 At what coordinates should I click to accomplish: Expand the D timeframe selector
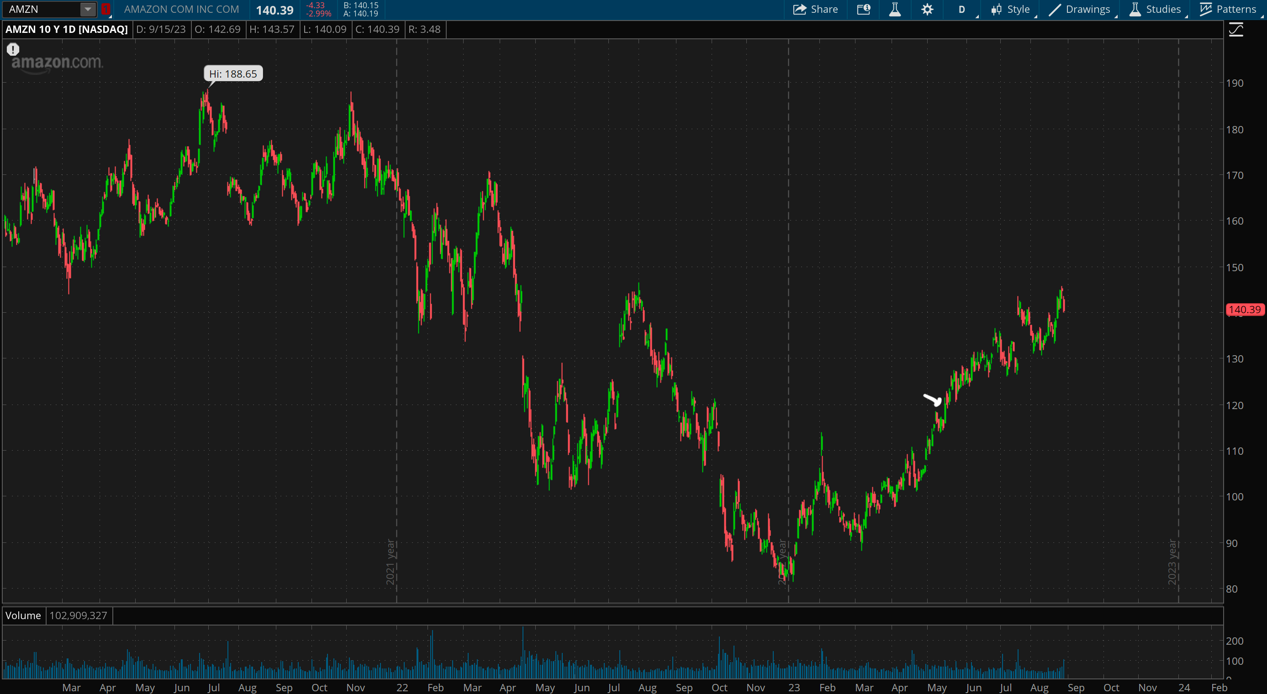(x=961, y=9)
